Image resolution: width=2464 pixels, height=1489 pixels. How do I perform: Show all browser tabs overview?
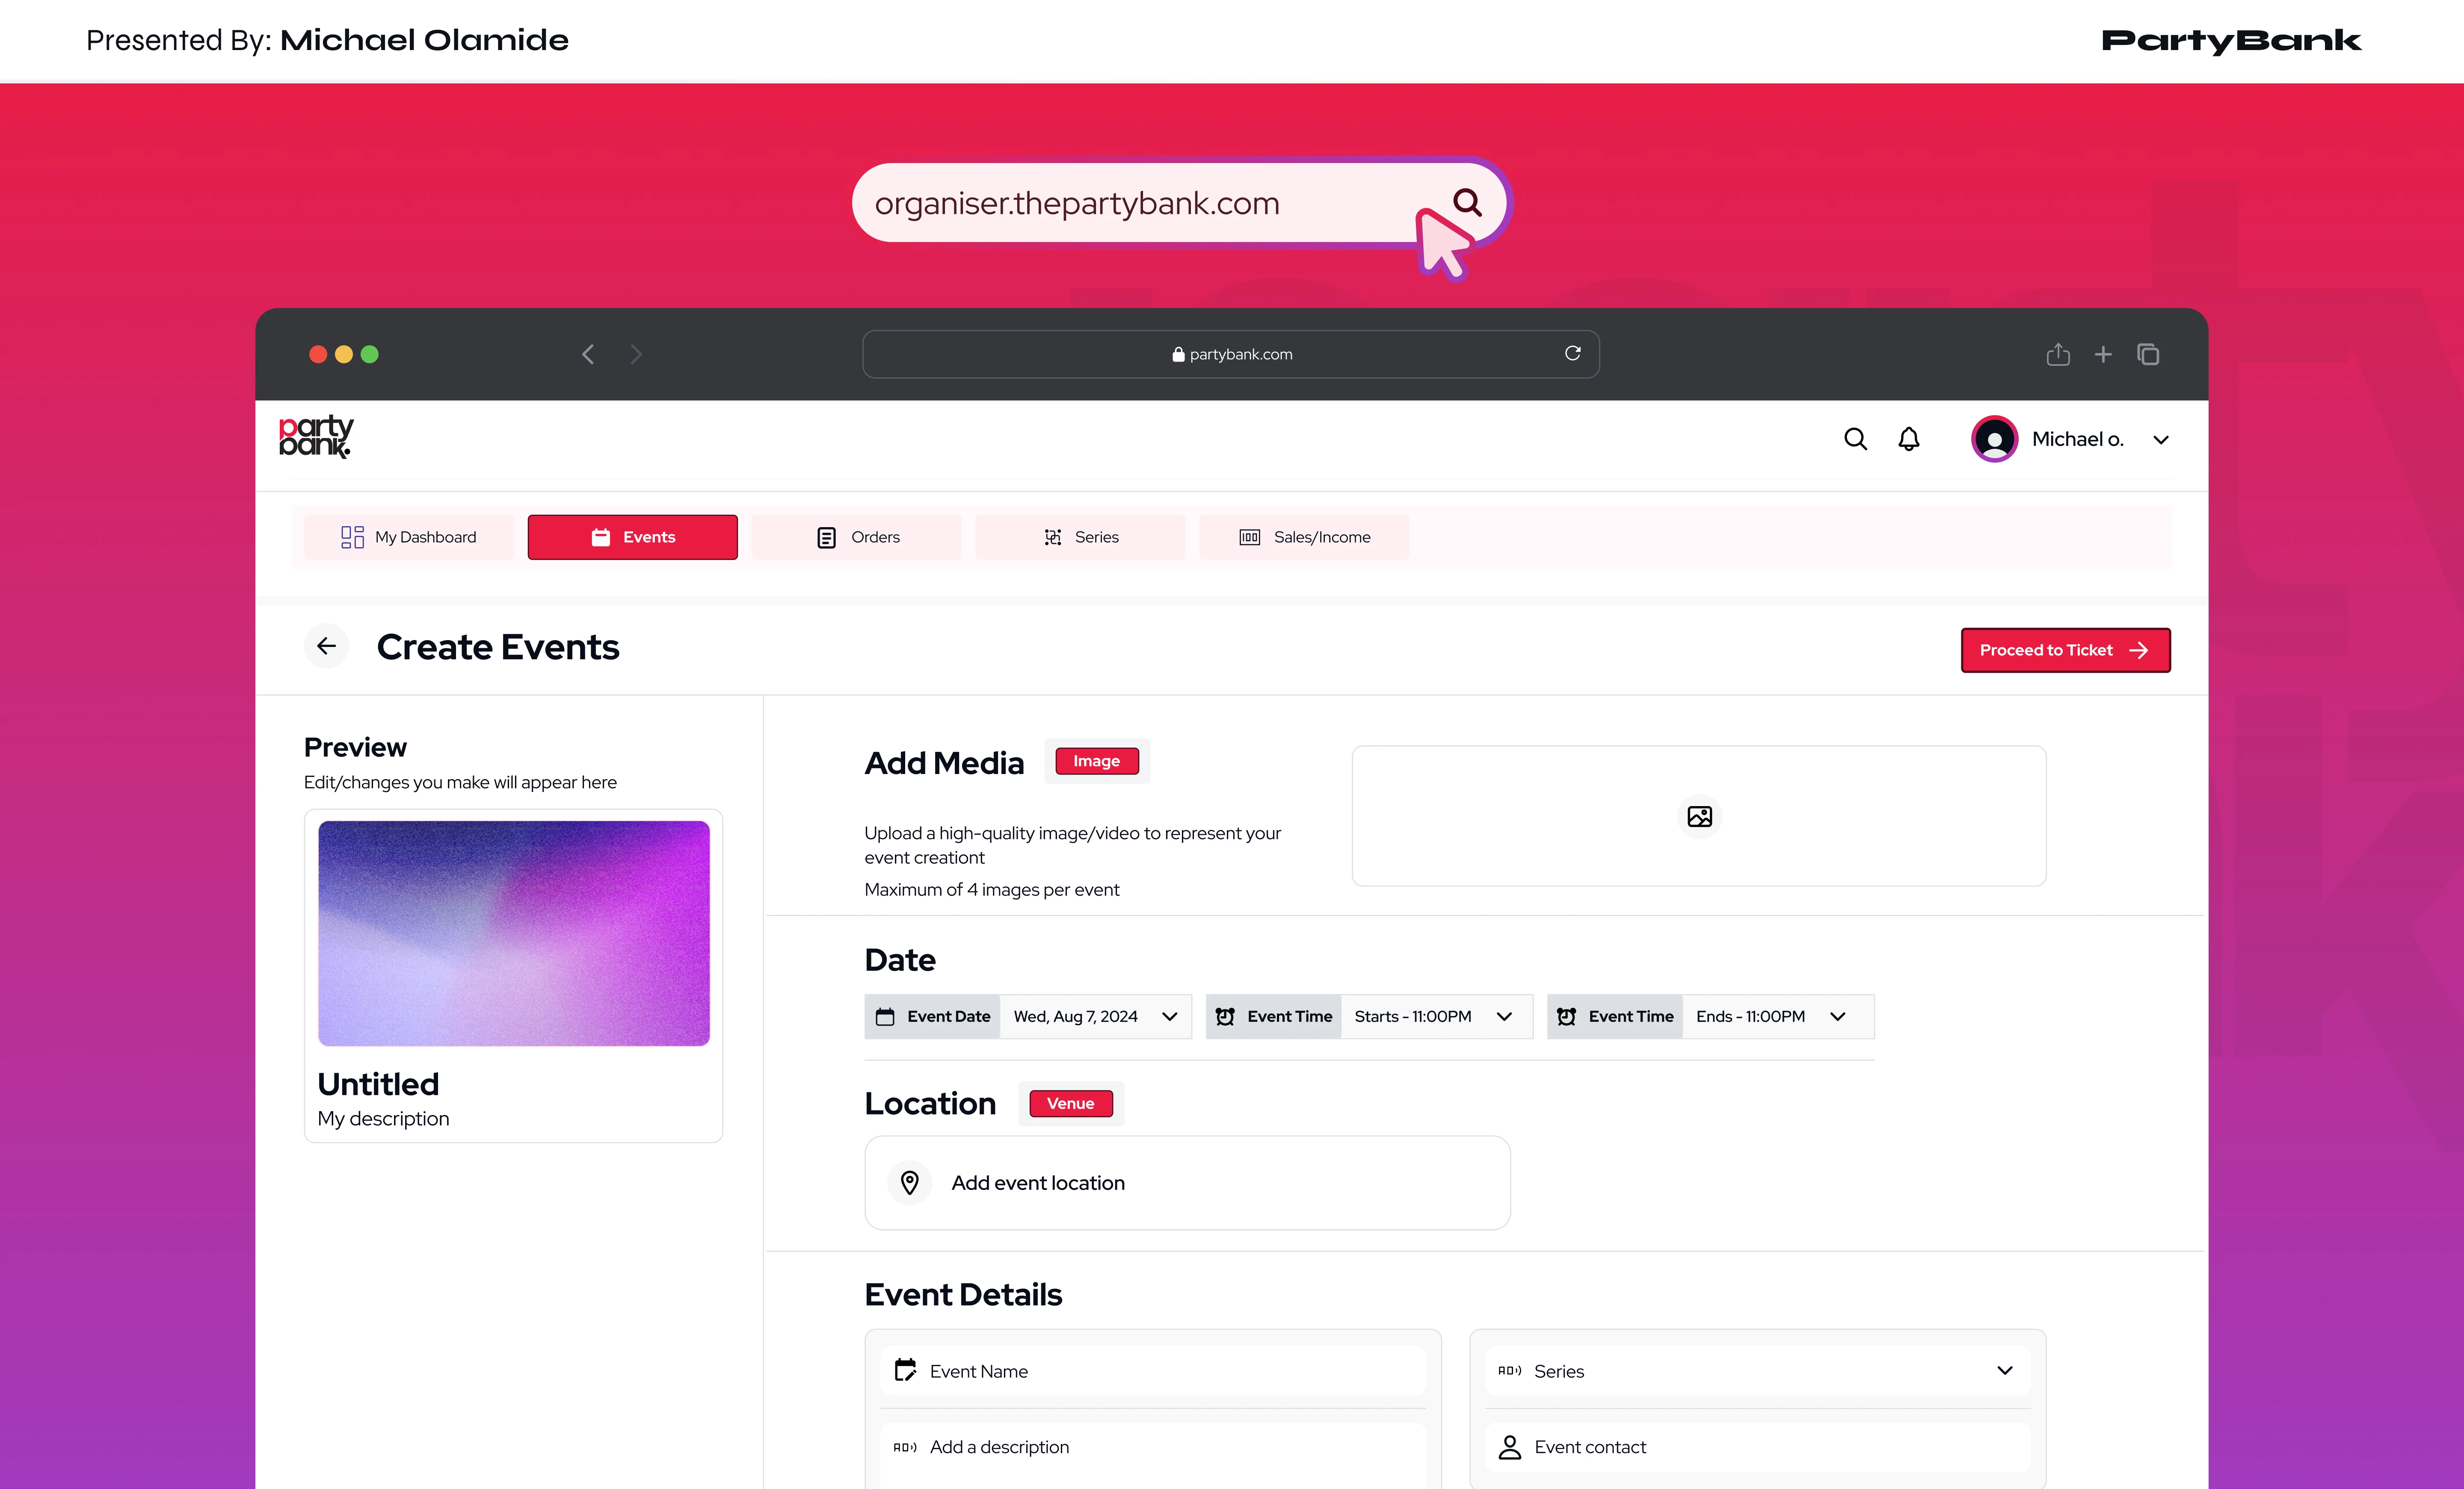coord(2148,354)
